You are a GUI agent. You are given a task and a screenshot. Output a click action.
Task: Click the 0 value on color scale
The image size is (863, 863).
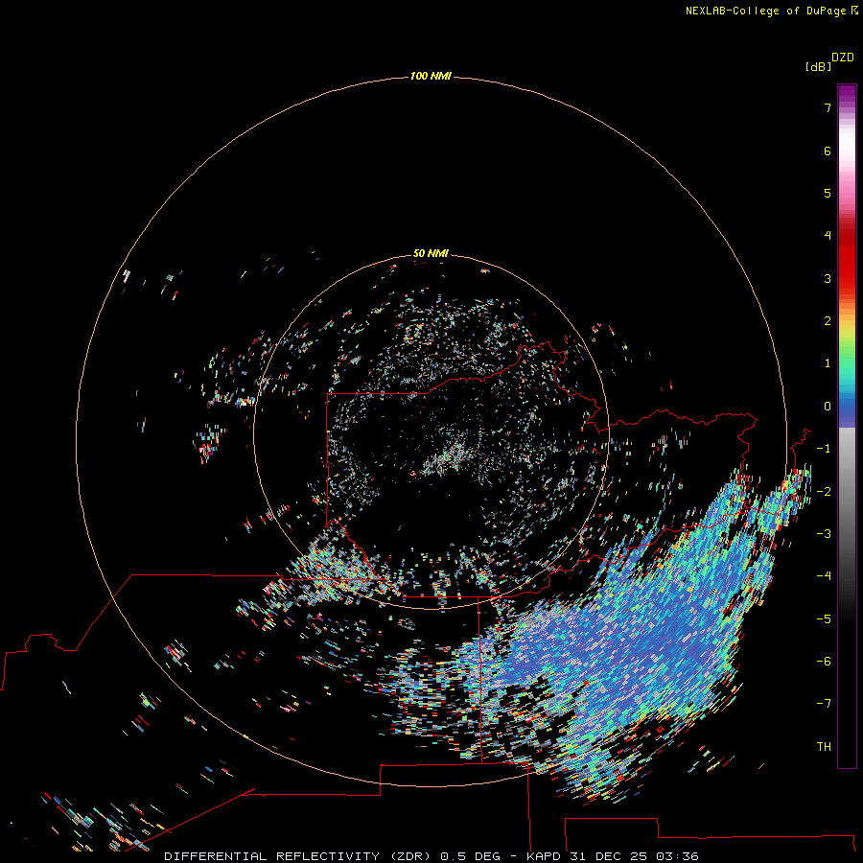click(x=828, y=407)
